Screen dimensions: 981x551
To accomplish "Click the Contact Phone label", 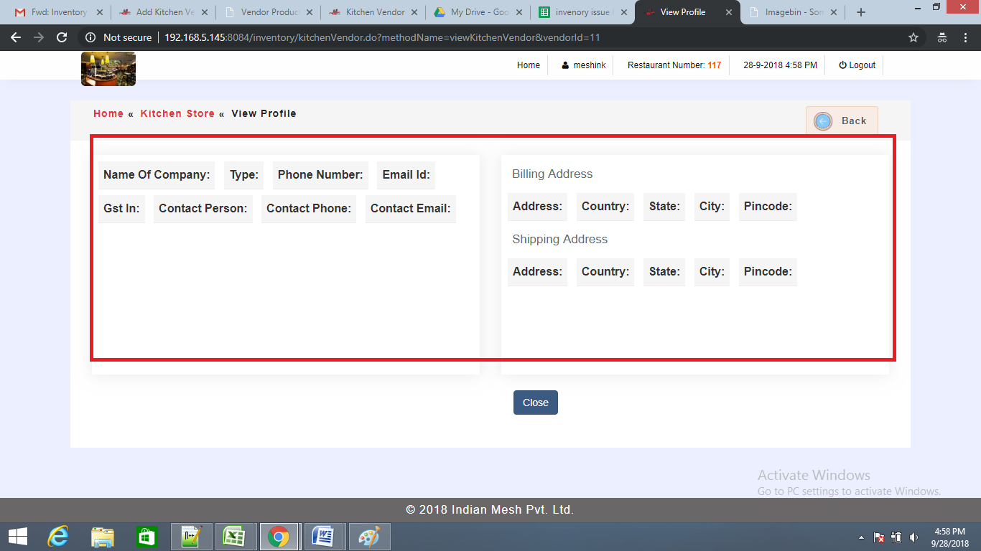I will (309, 208).
